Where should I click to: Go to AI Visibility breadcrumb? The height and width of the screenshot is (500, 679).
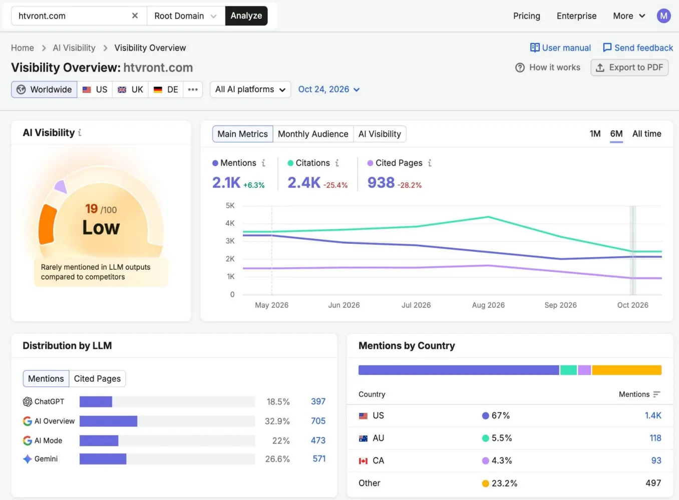(x=74, y=48)
